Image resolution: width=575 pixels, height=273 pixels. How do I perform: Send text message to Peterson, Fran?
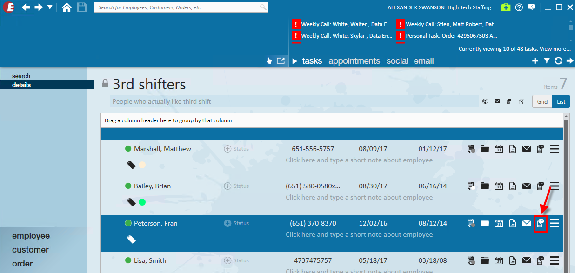point(541,224)
